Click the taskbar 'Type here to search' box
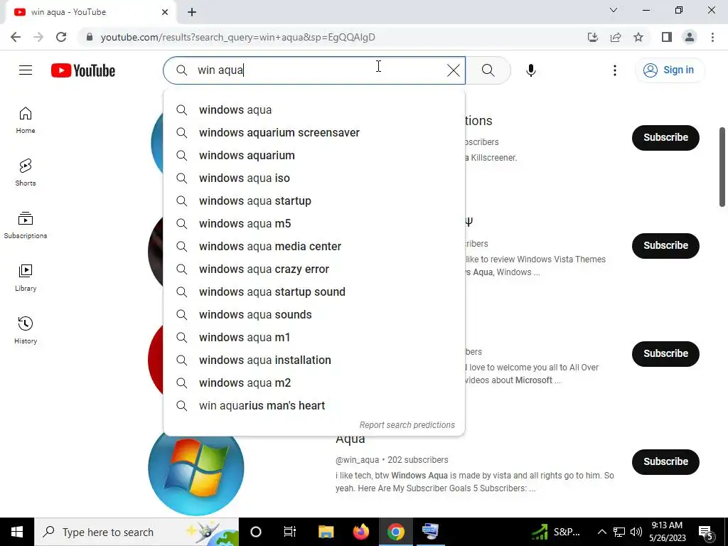This screenshot has width=728, height=546. [136, 532]
